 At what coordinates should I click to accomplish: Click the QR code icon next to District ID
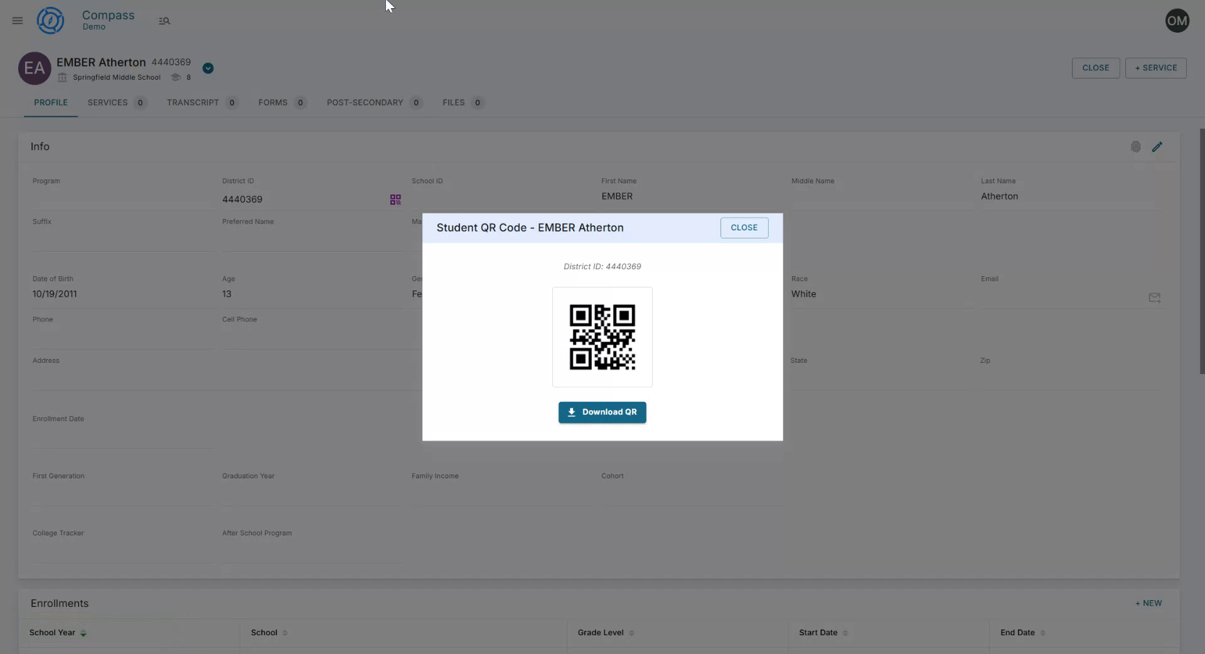pos(394,199)
